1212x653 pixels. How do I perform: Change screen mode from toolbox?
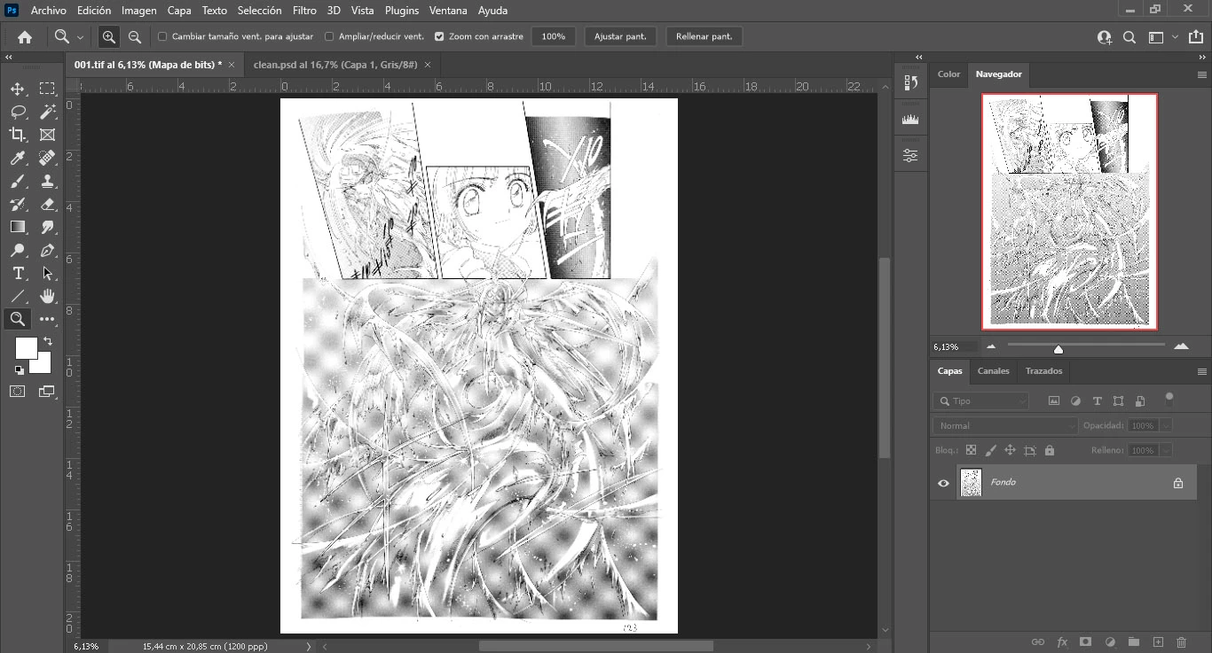click(47, 391)
